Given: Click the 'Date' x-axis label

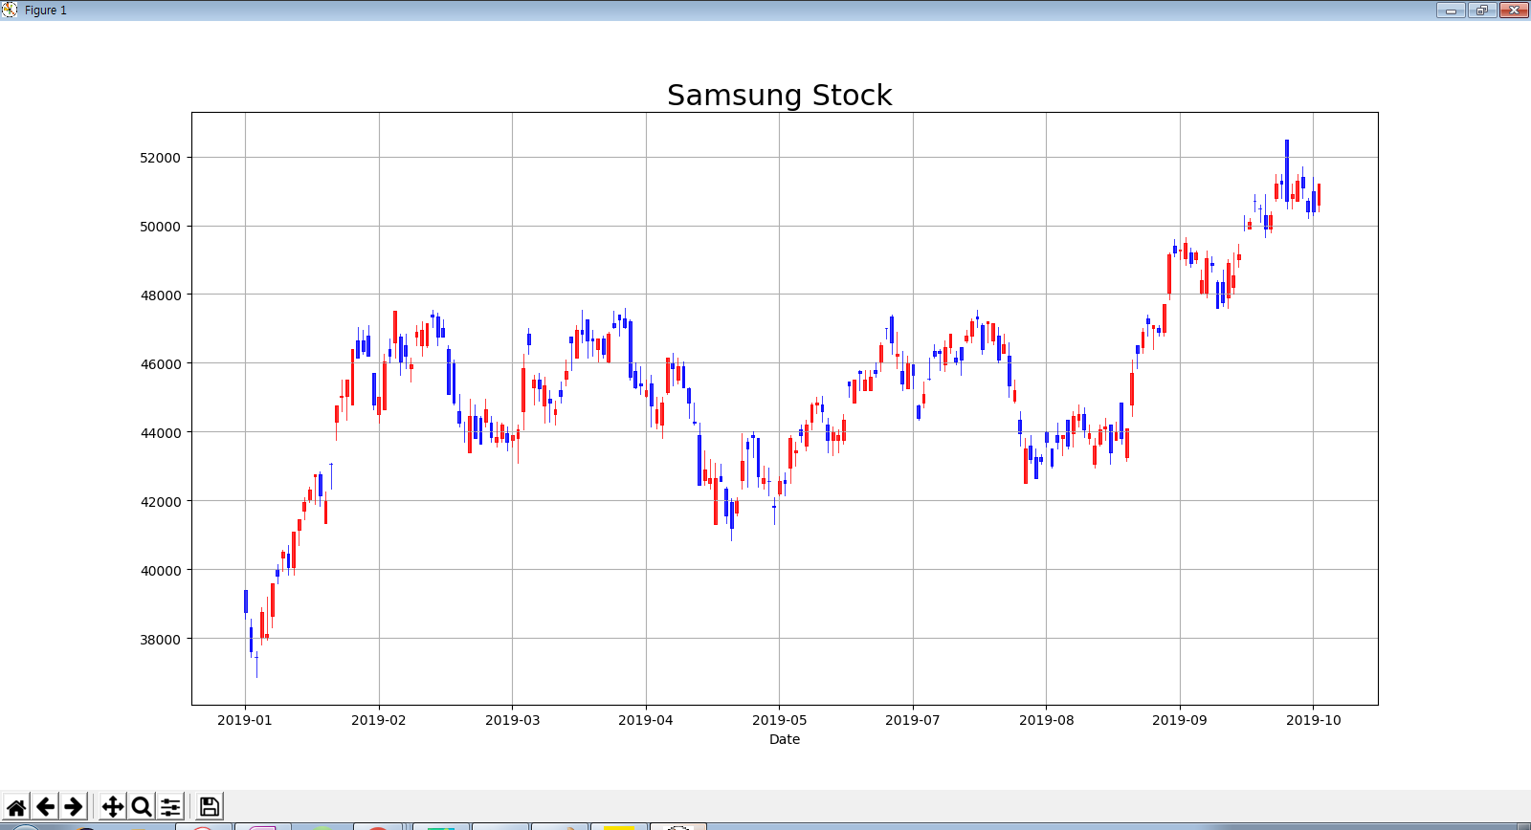Looking at the screenshot, I should [785, 739].
